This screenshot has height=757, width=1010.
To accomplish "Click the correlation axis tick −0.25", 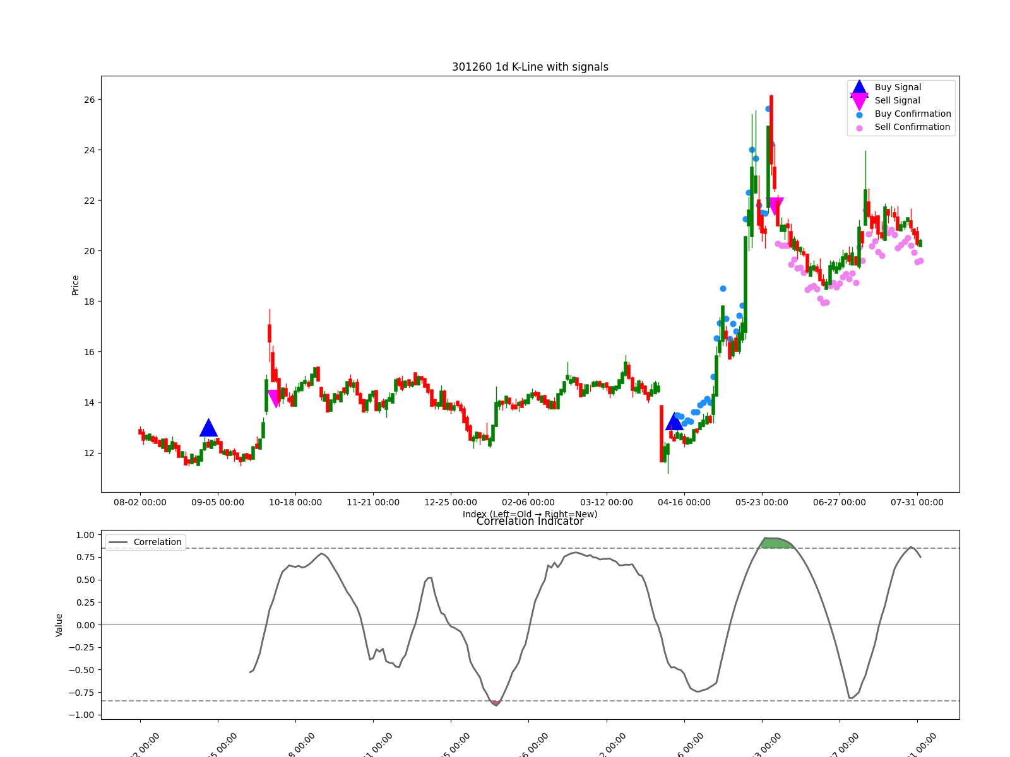I will point(81,647).
